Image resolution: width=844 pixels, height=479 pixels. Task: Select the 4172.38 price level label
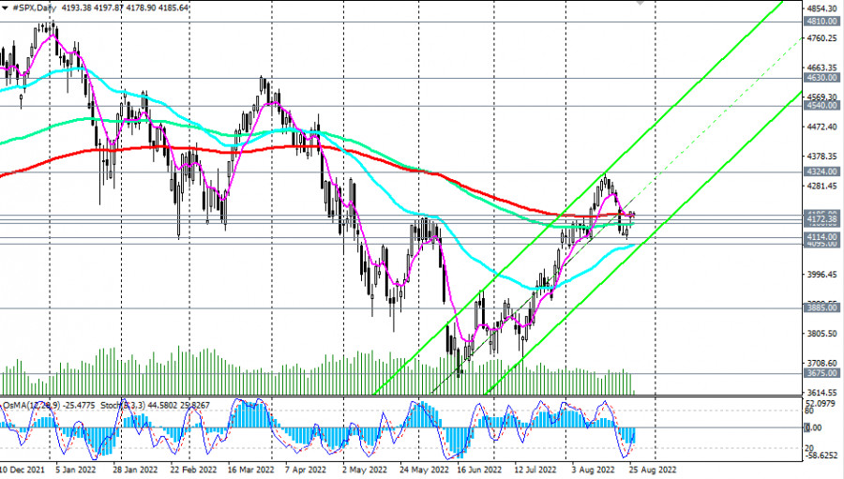tap(822, 219)
